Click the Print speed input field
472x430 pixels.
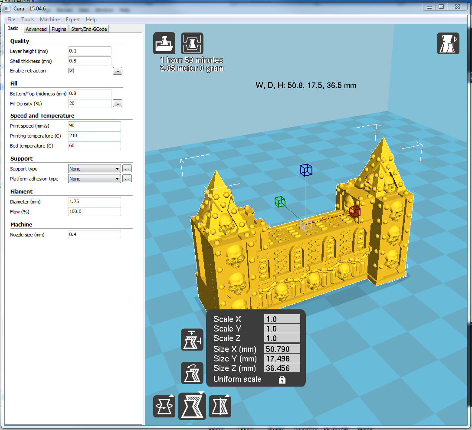[x=94, y=126]
